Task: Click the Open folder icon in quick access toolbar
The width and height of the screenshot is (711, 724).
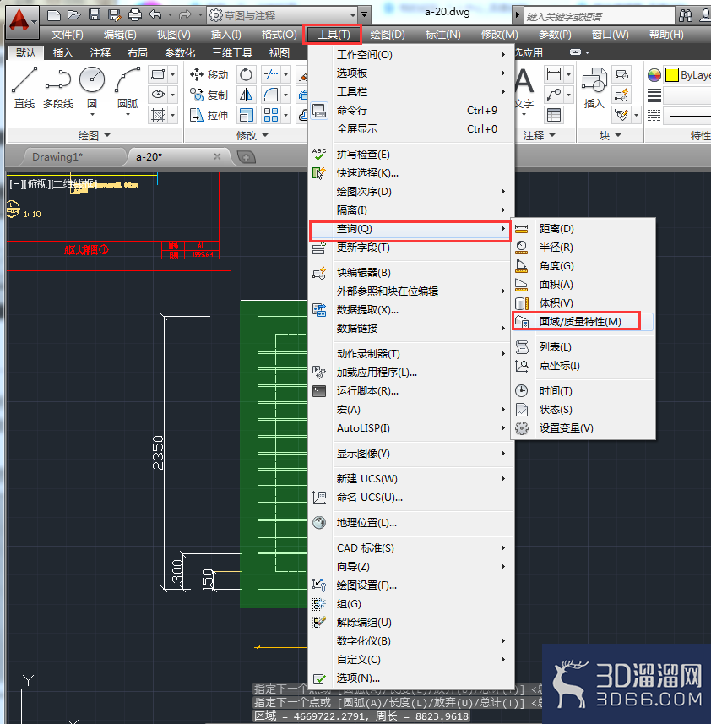Action: click(x=73, y=15)
